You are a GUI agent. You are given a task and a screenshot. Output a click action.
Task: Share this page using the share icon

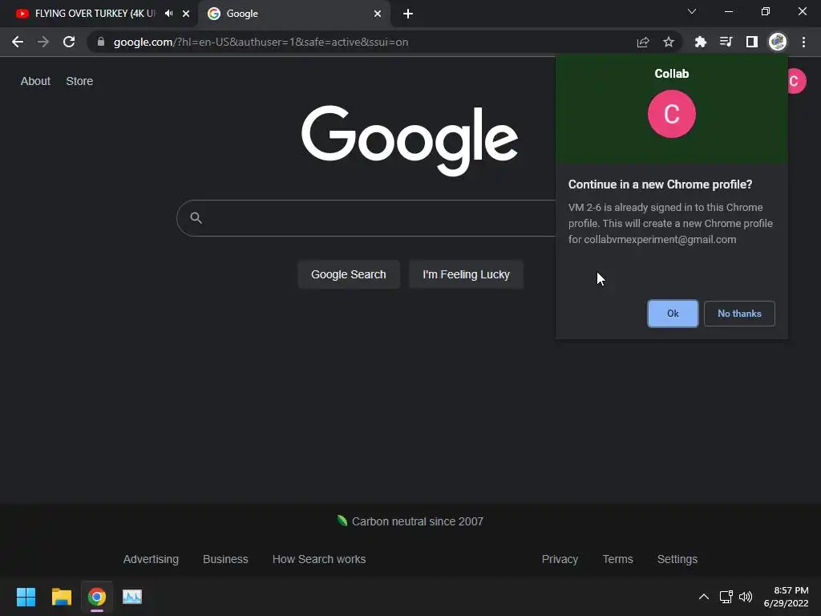click(x=643, y=42)
